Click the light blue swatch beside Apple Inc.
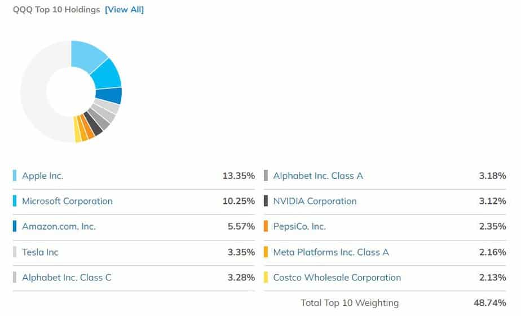This screenshot has width=521, height=316. click(x=15, y=175)
